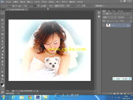Open the Image menu
Screen dimensions: 133x100
pos(23,2)
